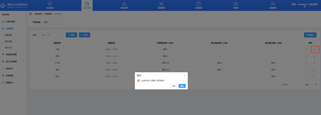Expand the 云餐厅管理 sidebar menu
321x115 pixels.
coord(13,22)
